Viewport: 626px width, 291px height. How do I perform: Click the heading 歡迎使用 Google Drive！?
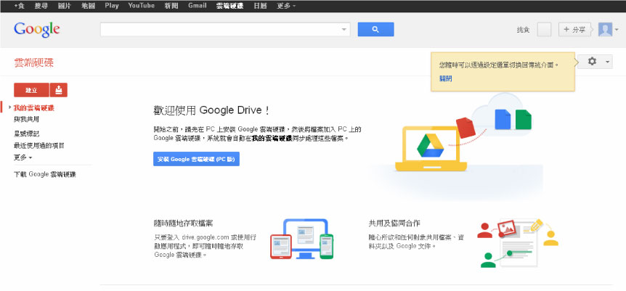click(211, 110)
